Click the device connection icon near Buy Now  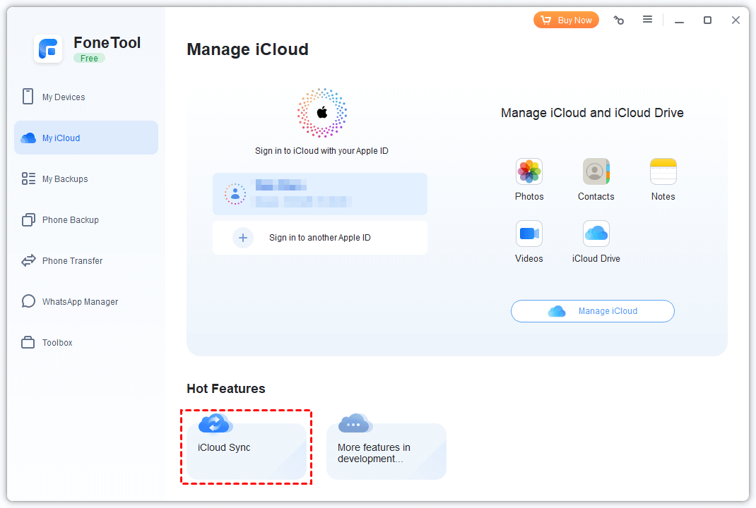[x=619, y=20]
